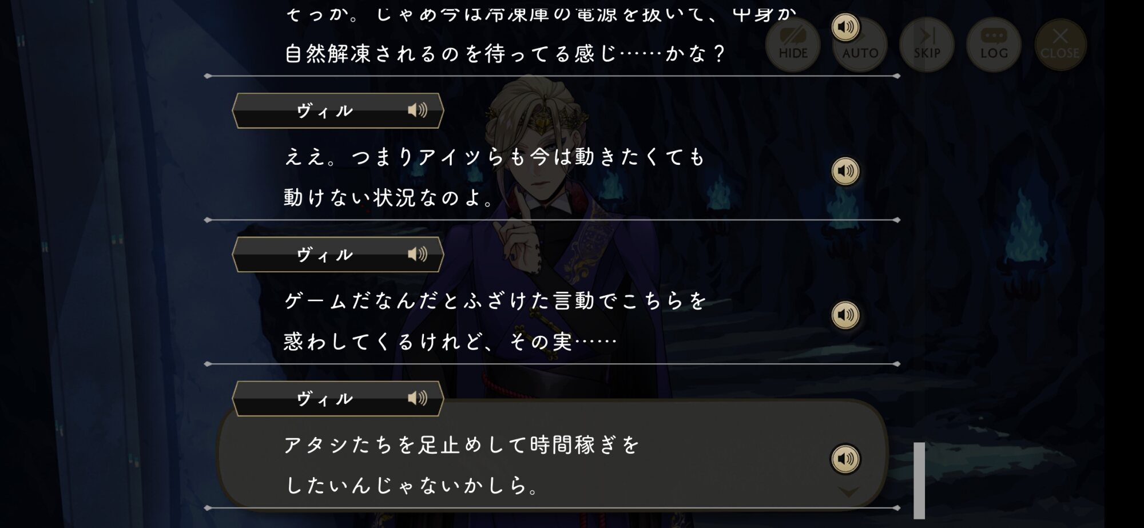Skip the story with SKIP button
This screenshot has height=528, width=1144.
click(x=927, y=45)
